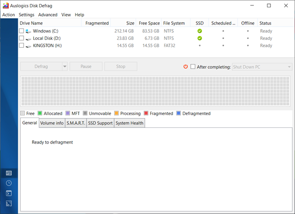Click the Windows (C:) drive icon

(28, 31)
